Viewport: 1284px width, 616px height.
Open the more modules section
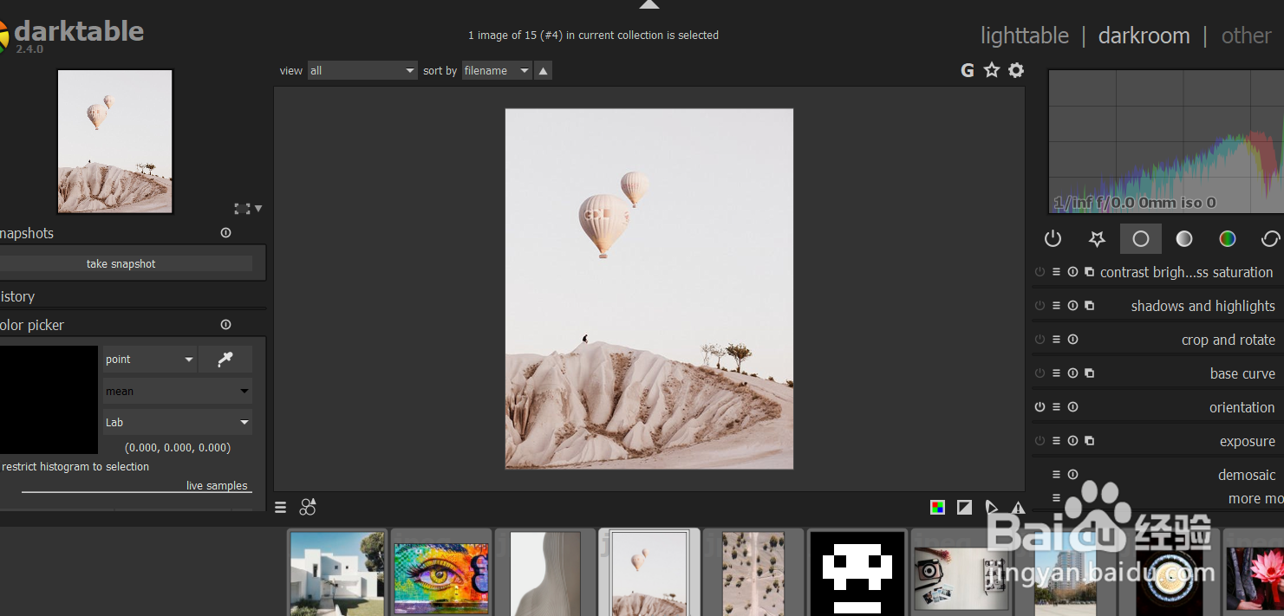click(1255, 499)
